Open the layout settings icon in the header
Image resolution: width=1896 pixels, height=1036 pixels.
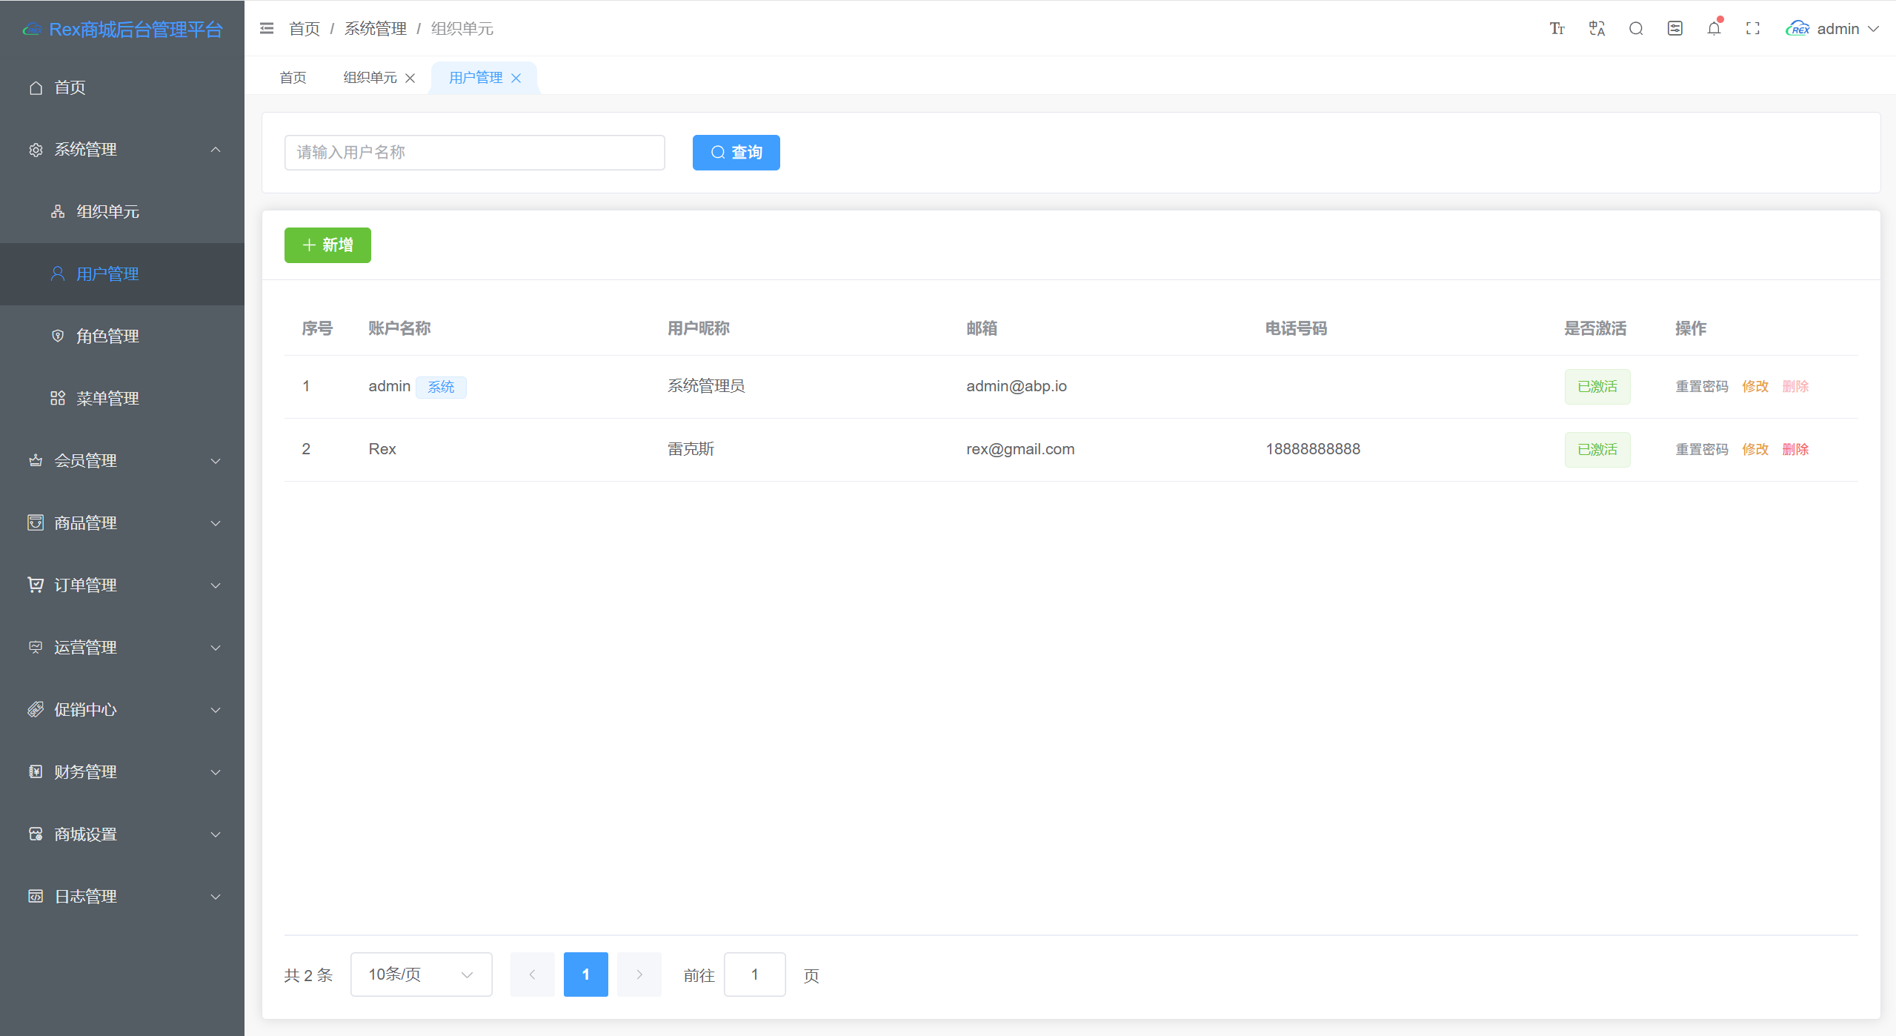tap(1674, 28)
